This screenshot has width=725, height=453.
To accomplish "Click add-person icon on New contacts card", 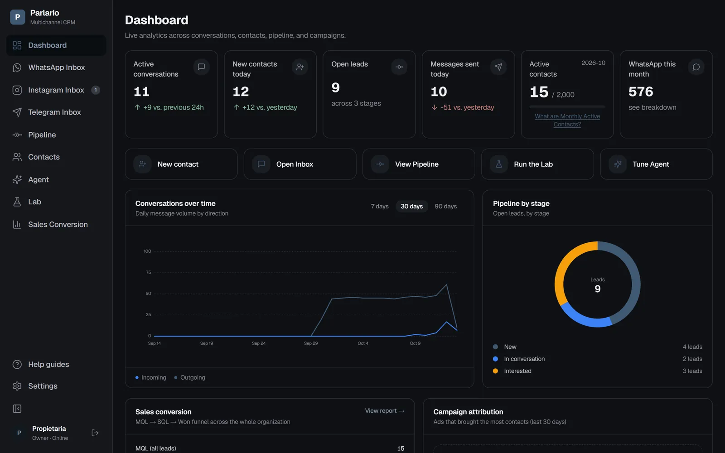I will 300,67.
